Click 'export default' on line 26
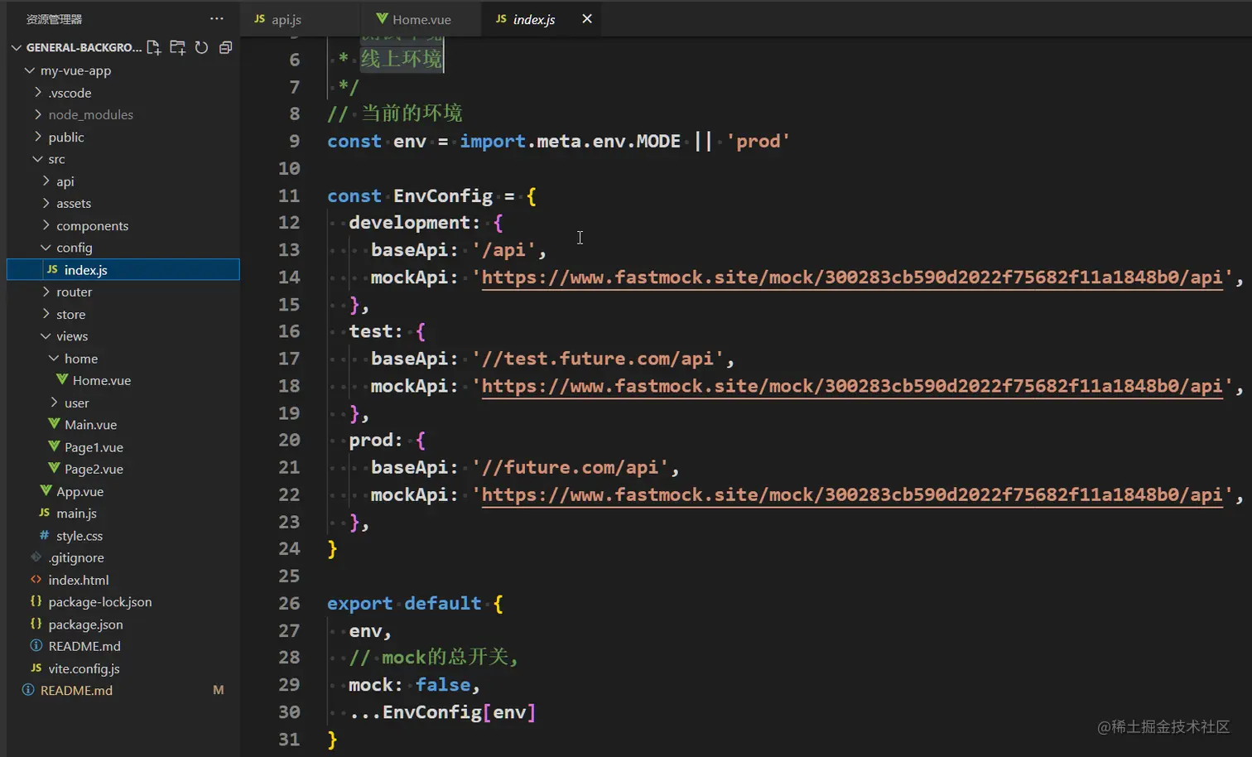Screen dimensions: 1252x757 tap(404, 604)
